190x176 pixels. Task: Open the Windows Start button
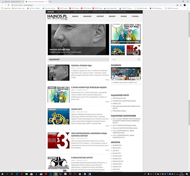click(2, 174)
